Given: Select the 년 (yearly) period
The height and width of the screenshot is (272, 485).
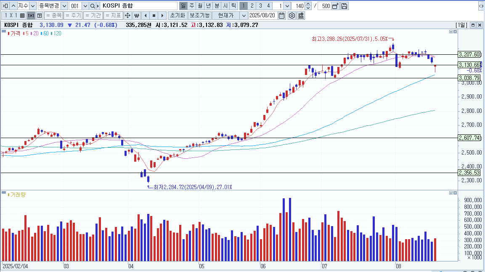Looking at the screenshot, I should [x=209, y=6].
